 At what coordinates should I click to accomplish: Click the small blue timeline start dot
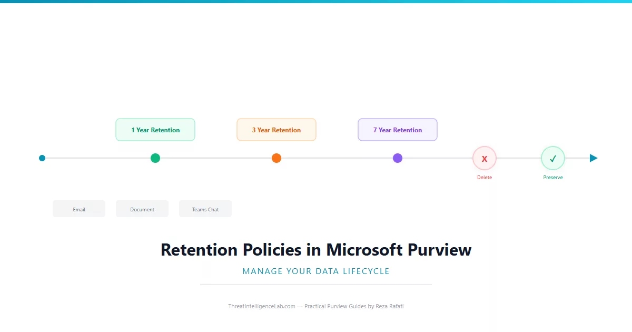coord(42,158)
